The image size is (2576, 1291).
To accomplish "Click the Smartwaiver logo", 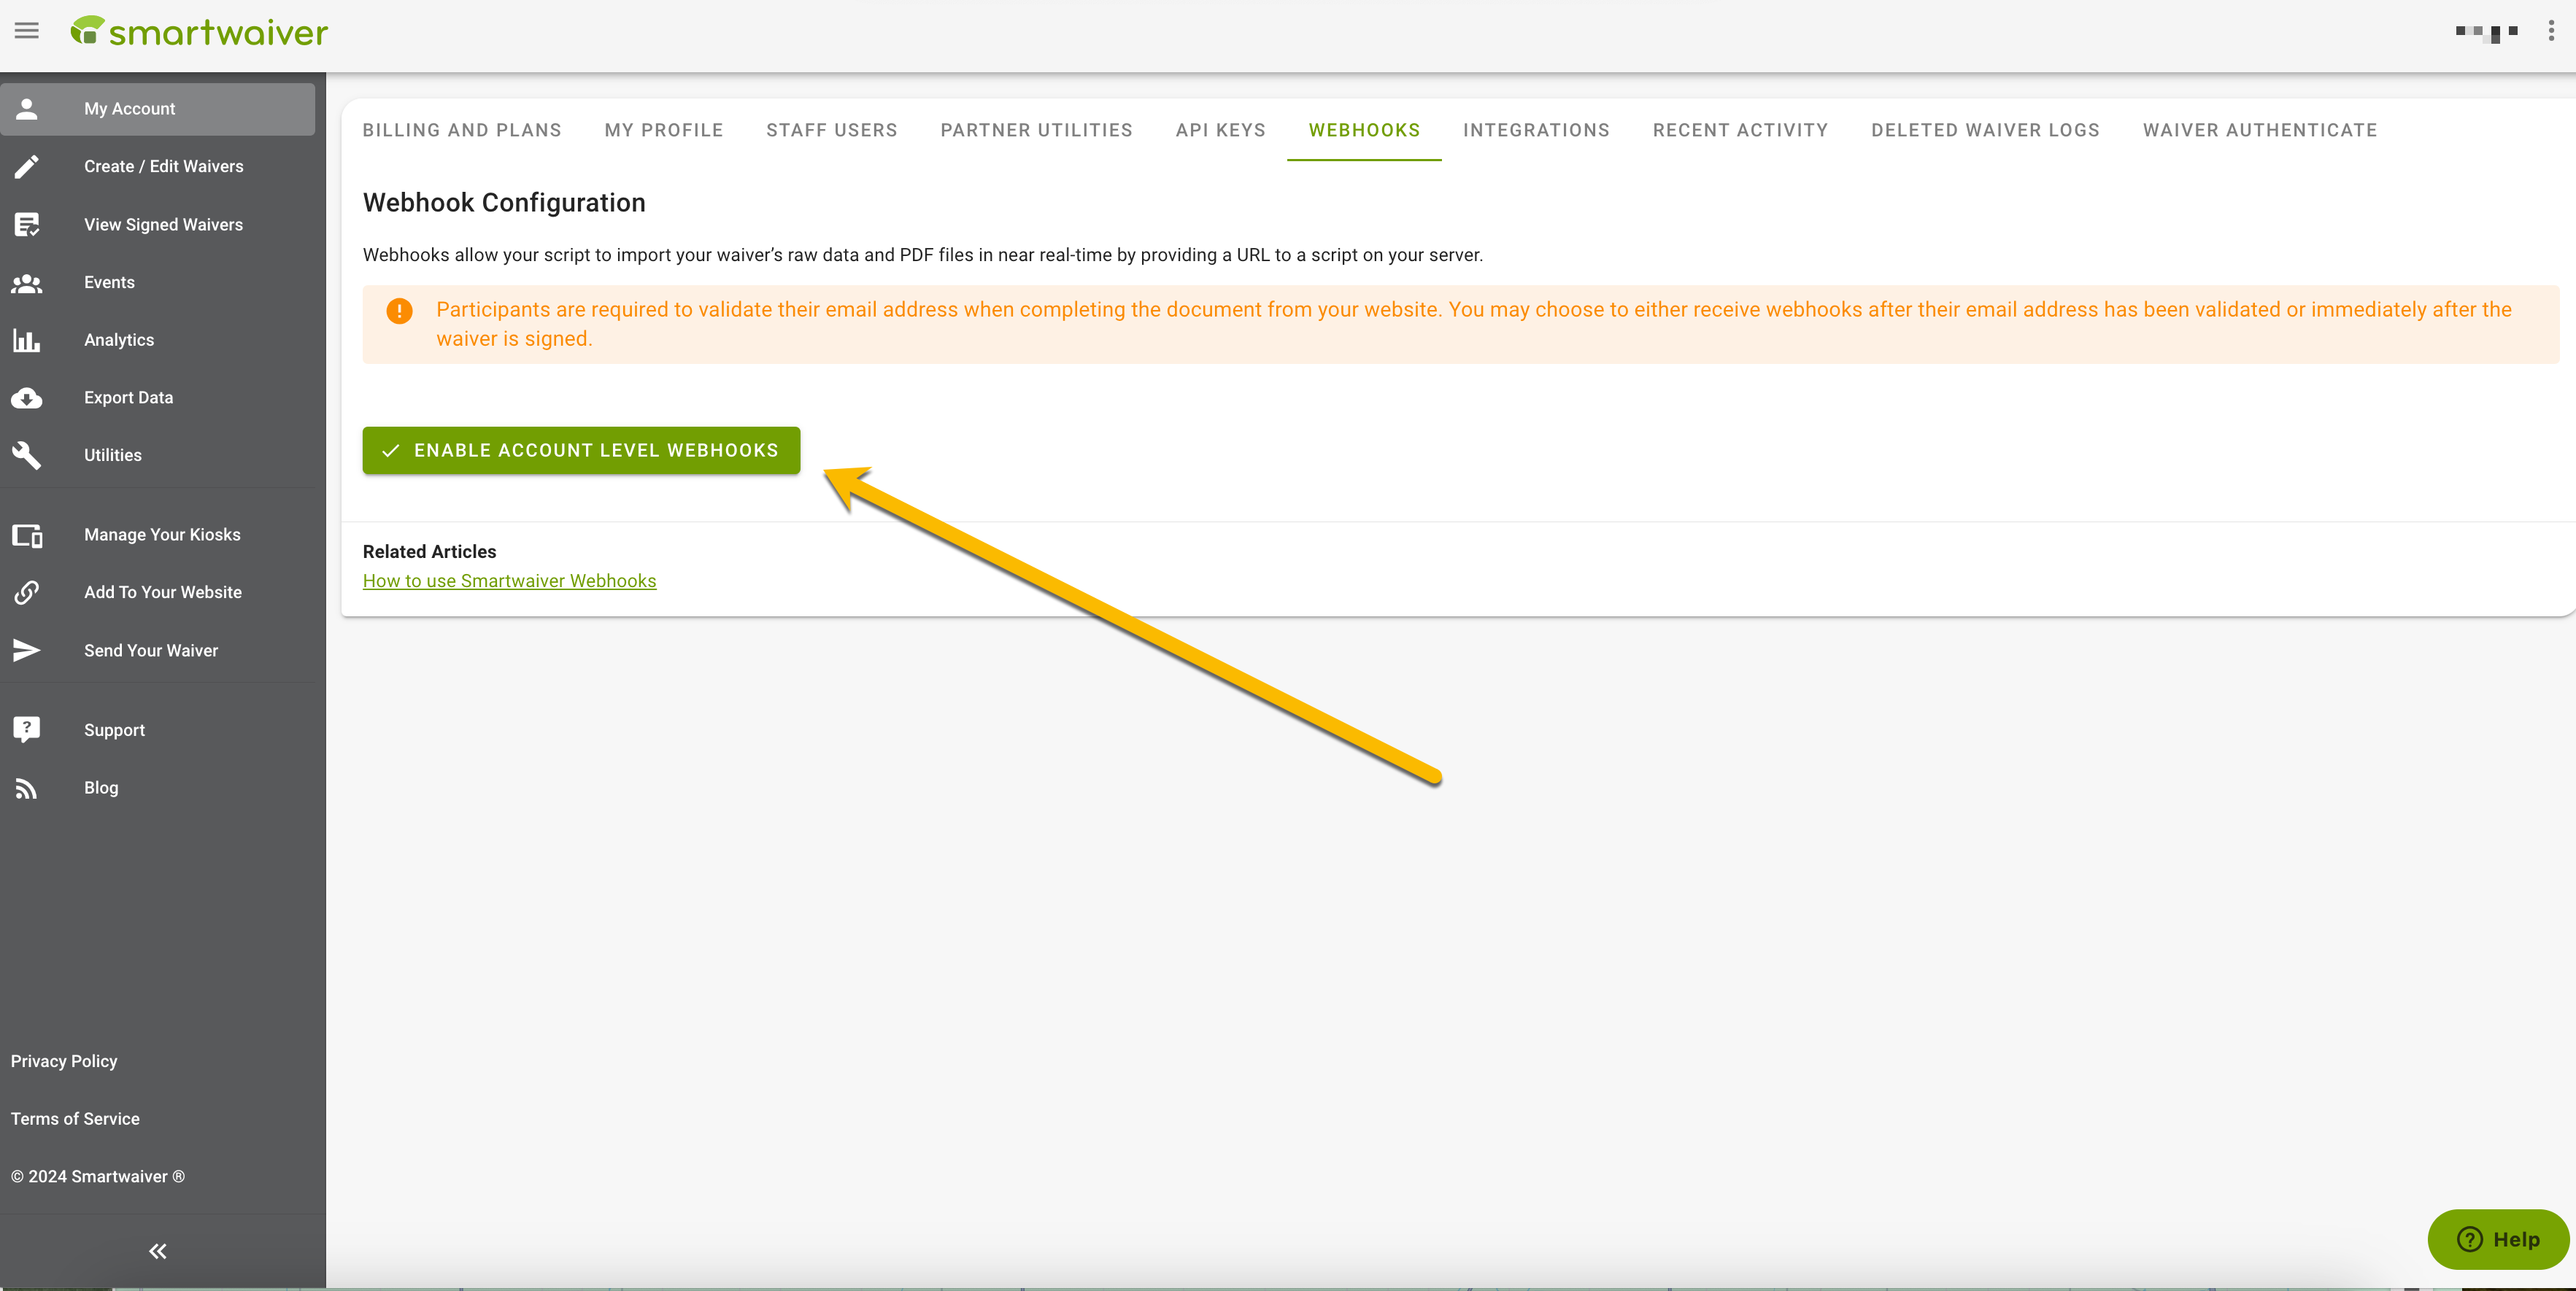I will coord(199,32).
